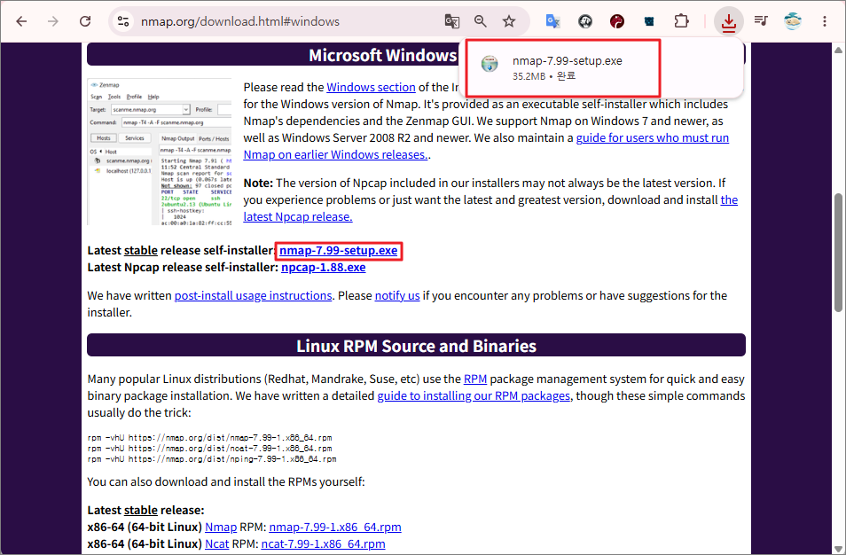Open the Extensions puzzle piece menu
Image resolution: width=846 pixels, height=555 pixels.
tap(681, 21)
